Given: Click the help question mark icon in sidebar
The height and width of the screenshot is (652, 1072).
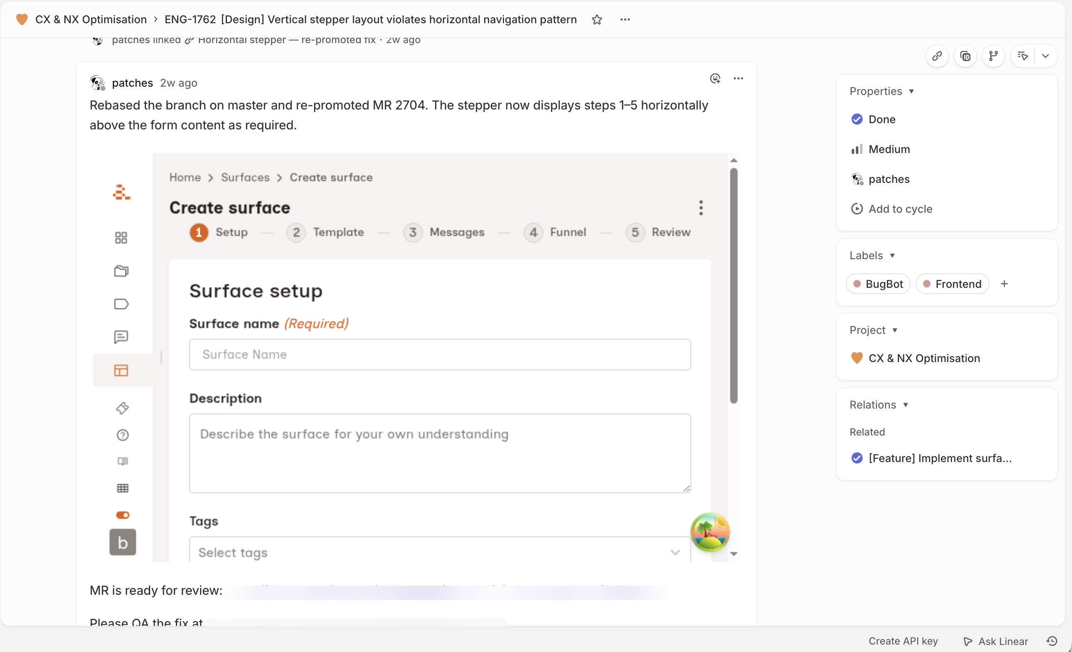Looking at the screenshot, I should [122, 435].
